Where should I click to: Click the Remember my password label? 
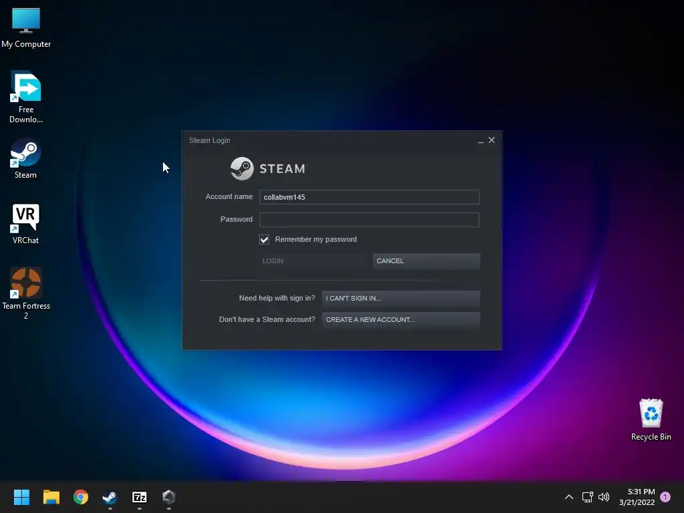[x=316, y=240]
